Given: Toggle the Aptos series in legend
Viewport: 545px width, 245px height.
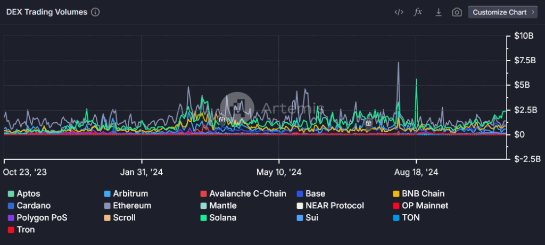Looking at the screenshot, I should [24, 193].
